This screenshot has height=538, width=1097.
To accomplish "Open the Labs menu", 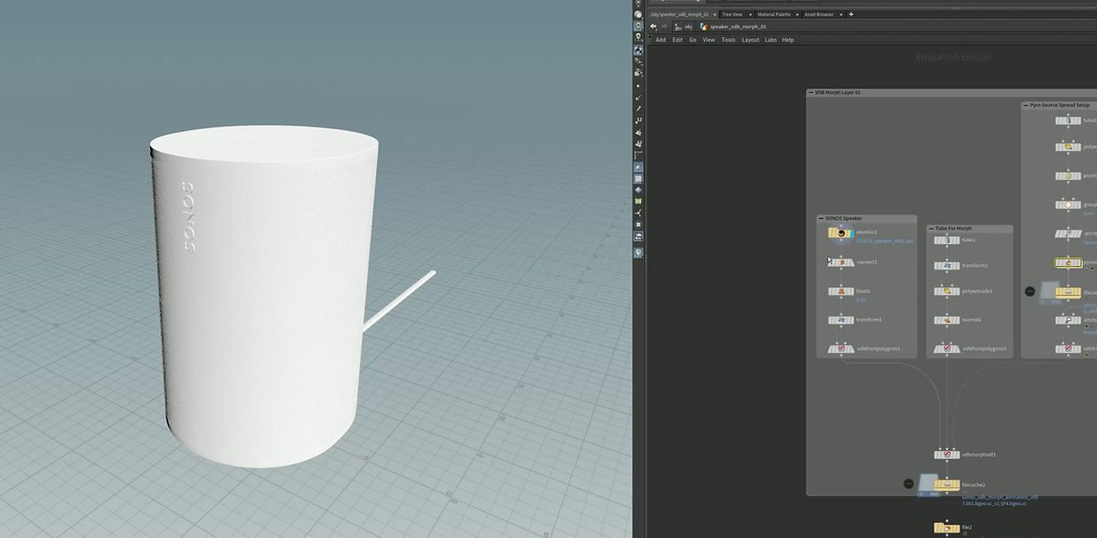I will 771,40.
